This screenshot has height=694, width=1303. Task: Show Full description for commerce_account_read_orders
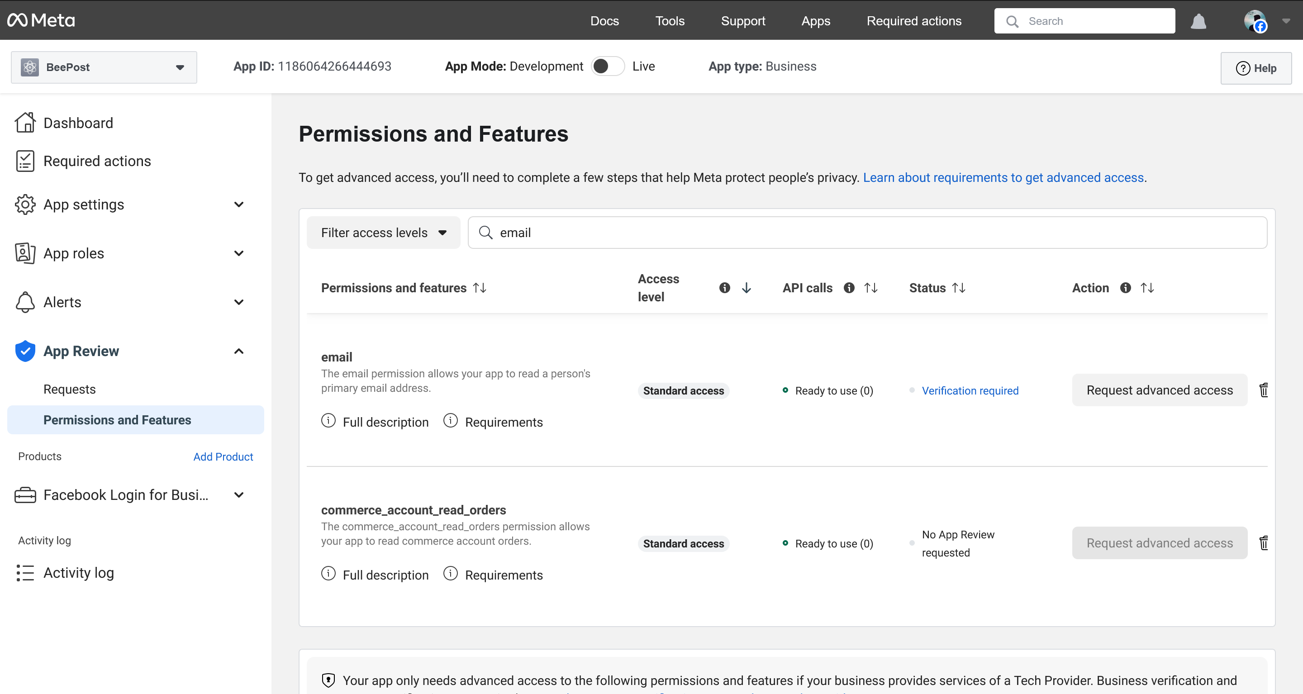click(375, 574)
